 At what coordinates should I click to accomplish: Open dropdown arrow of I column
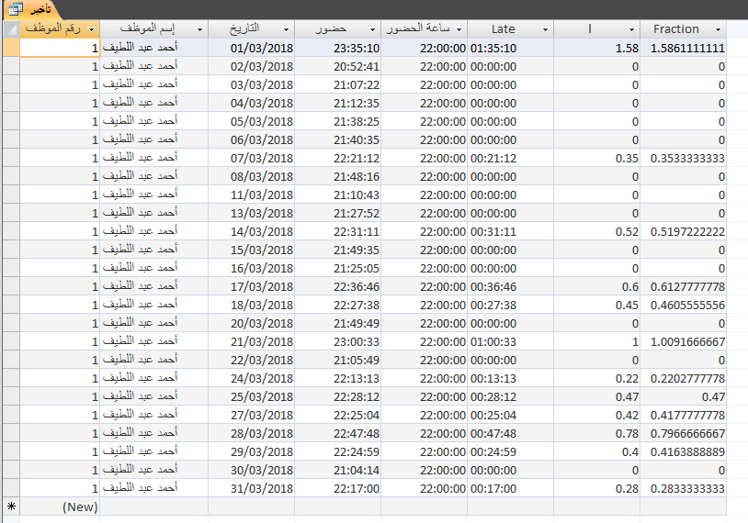631,29
